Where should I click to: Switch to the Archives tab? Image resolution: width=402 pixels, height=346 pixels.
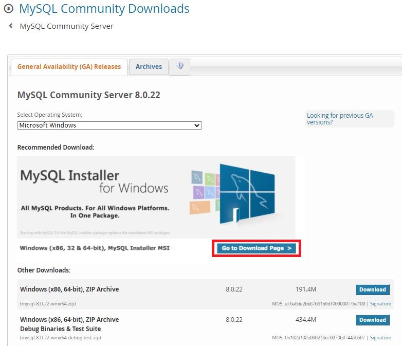(149, 67)
